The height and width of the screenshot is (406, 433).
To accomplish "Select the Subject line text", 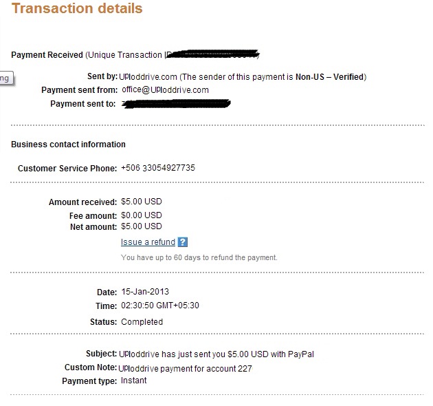I will click(x=216, y=354).
